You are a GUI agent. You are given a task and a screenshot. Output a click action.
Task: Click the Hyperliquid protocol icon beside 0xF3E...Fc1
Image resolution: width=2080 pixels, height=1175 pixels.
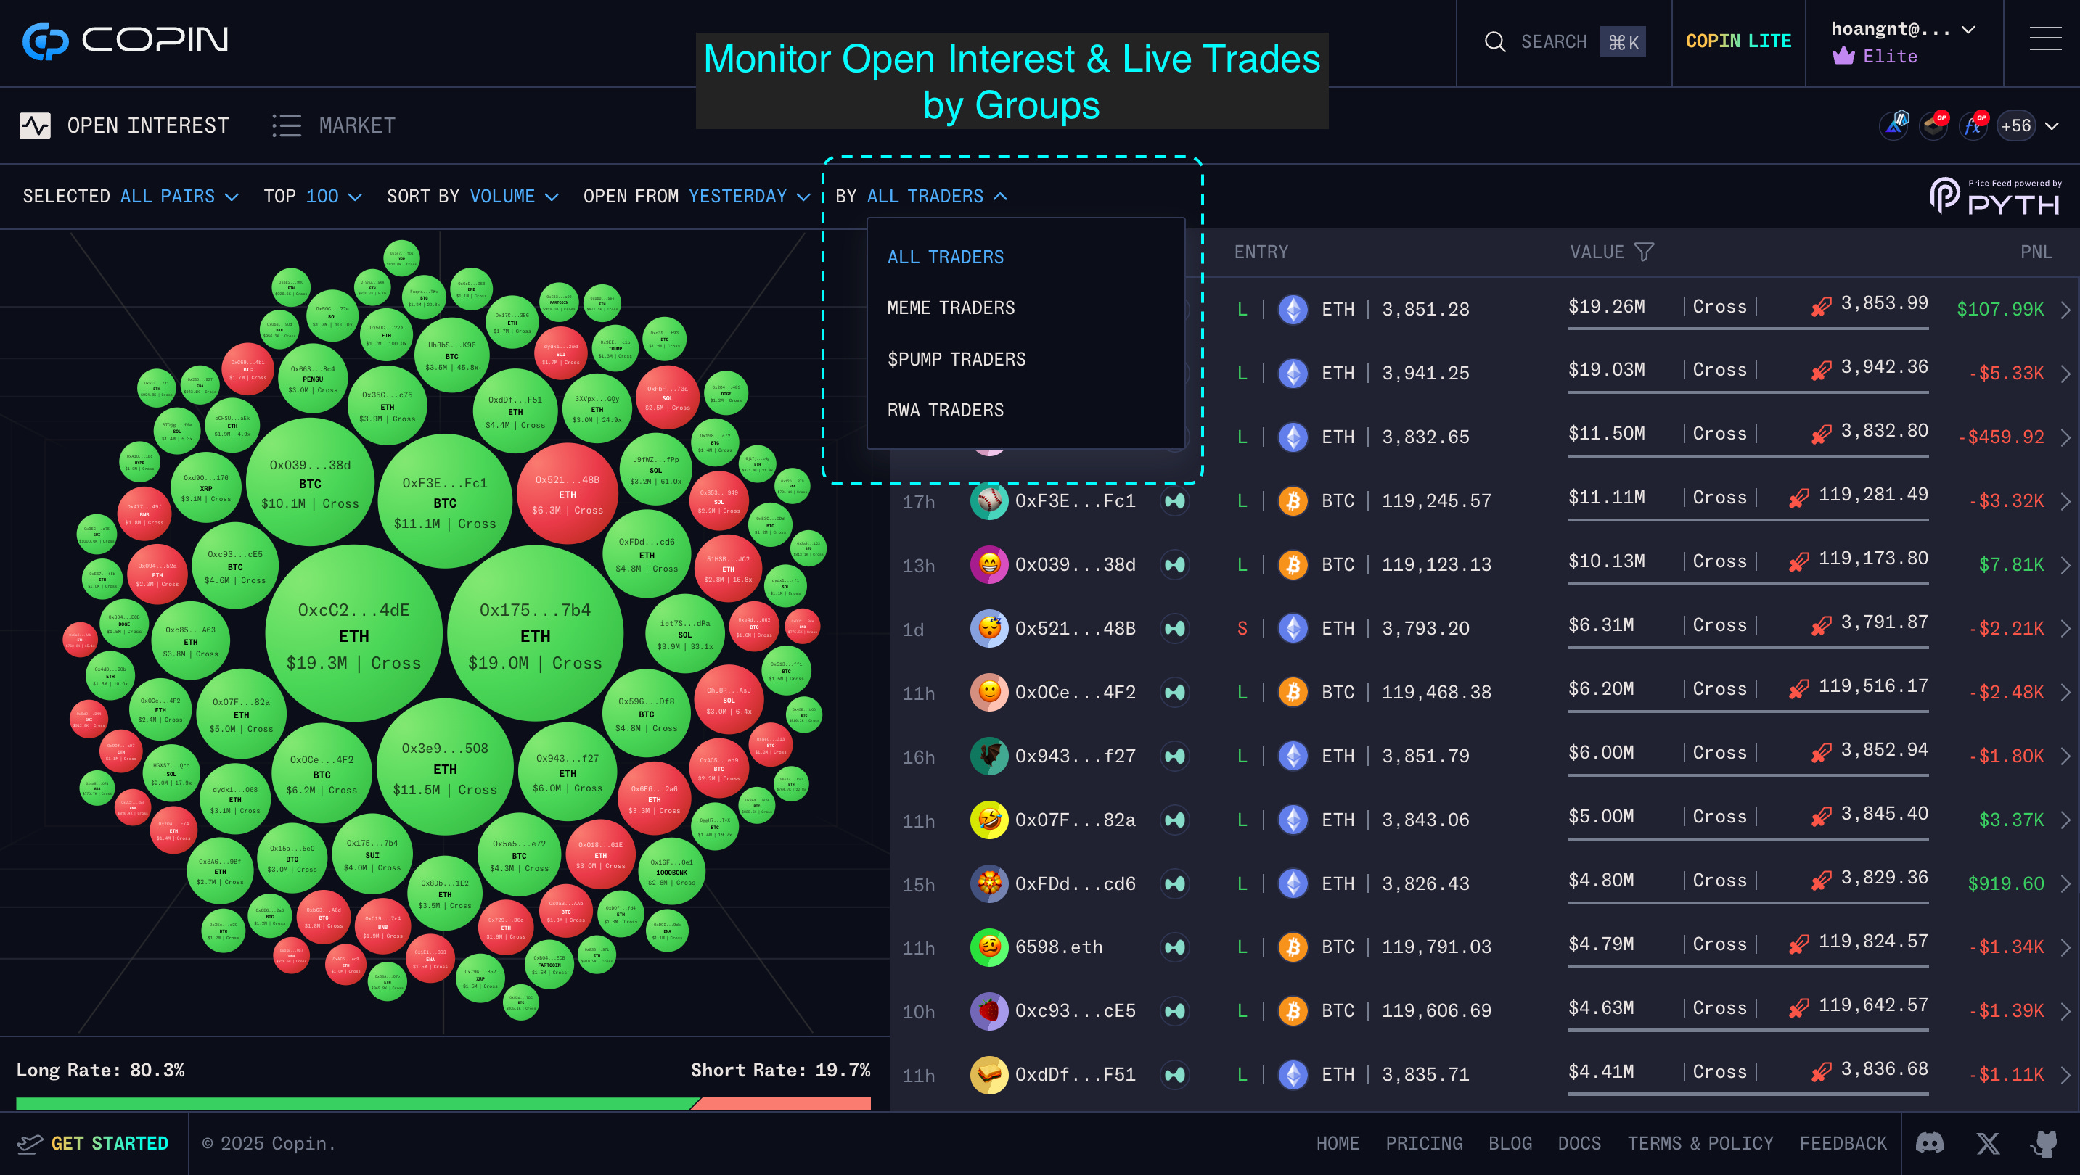[1175, 501]
